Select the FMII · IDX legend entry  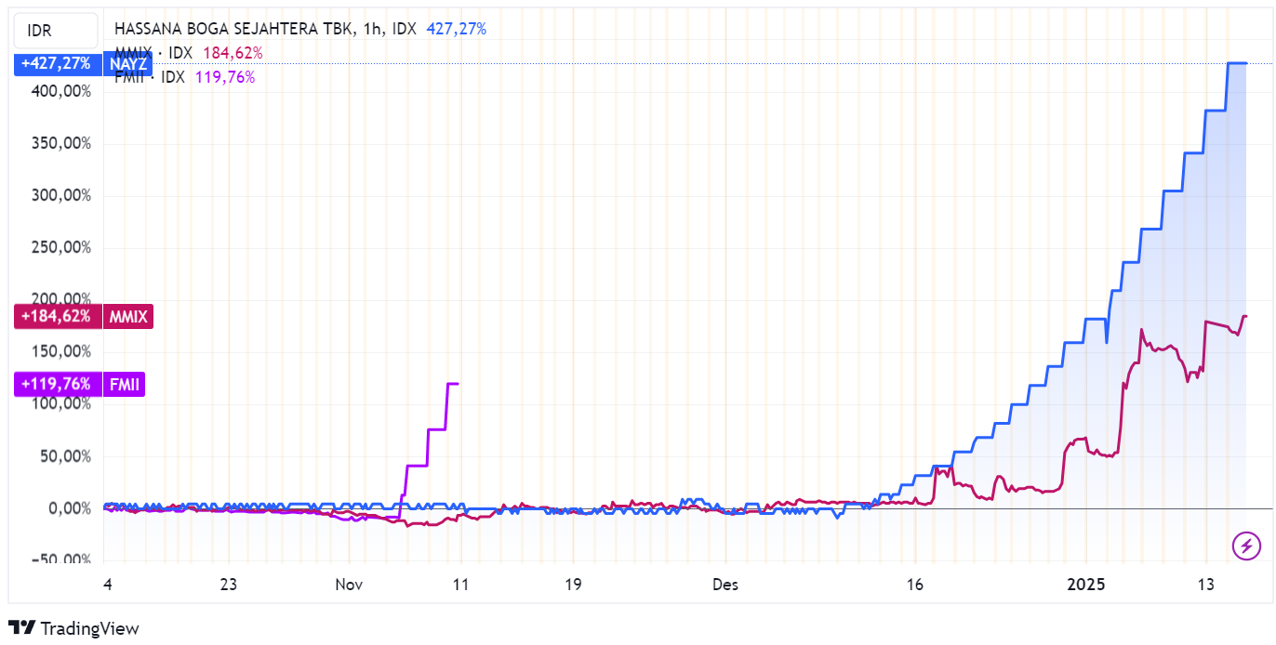pyautogui.click(x=152, y=77)
